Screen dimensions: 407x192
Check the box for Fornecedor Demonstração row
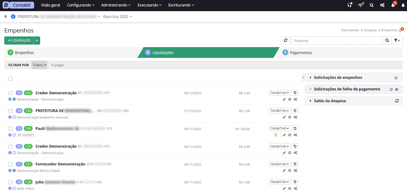(11, 164)
